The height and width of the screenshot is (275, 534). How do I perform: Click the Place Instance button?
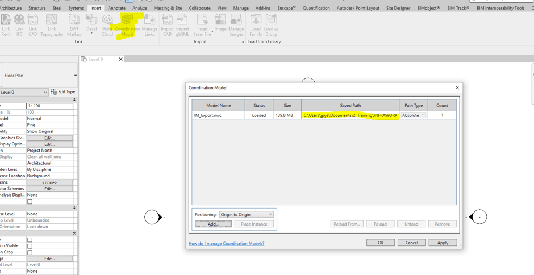[x=254, y=224]
